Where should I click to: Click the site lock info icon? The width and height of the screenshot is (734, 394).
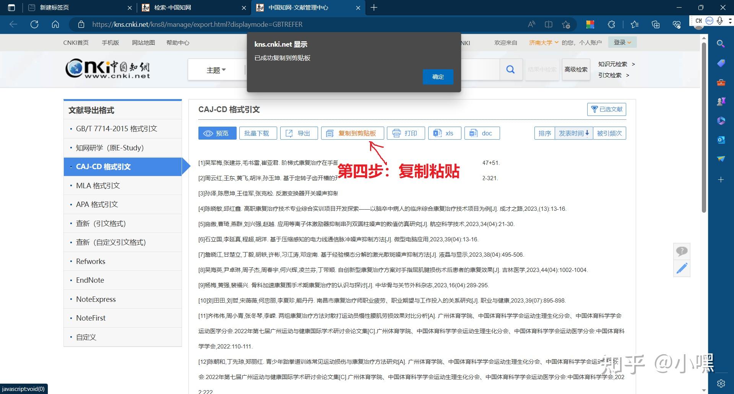pyautogui.click(x=81, y=24)
